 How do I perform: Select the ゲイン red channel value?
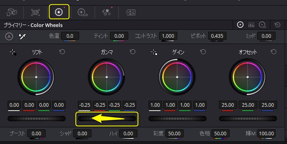(x=170, y=105)
